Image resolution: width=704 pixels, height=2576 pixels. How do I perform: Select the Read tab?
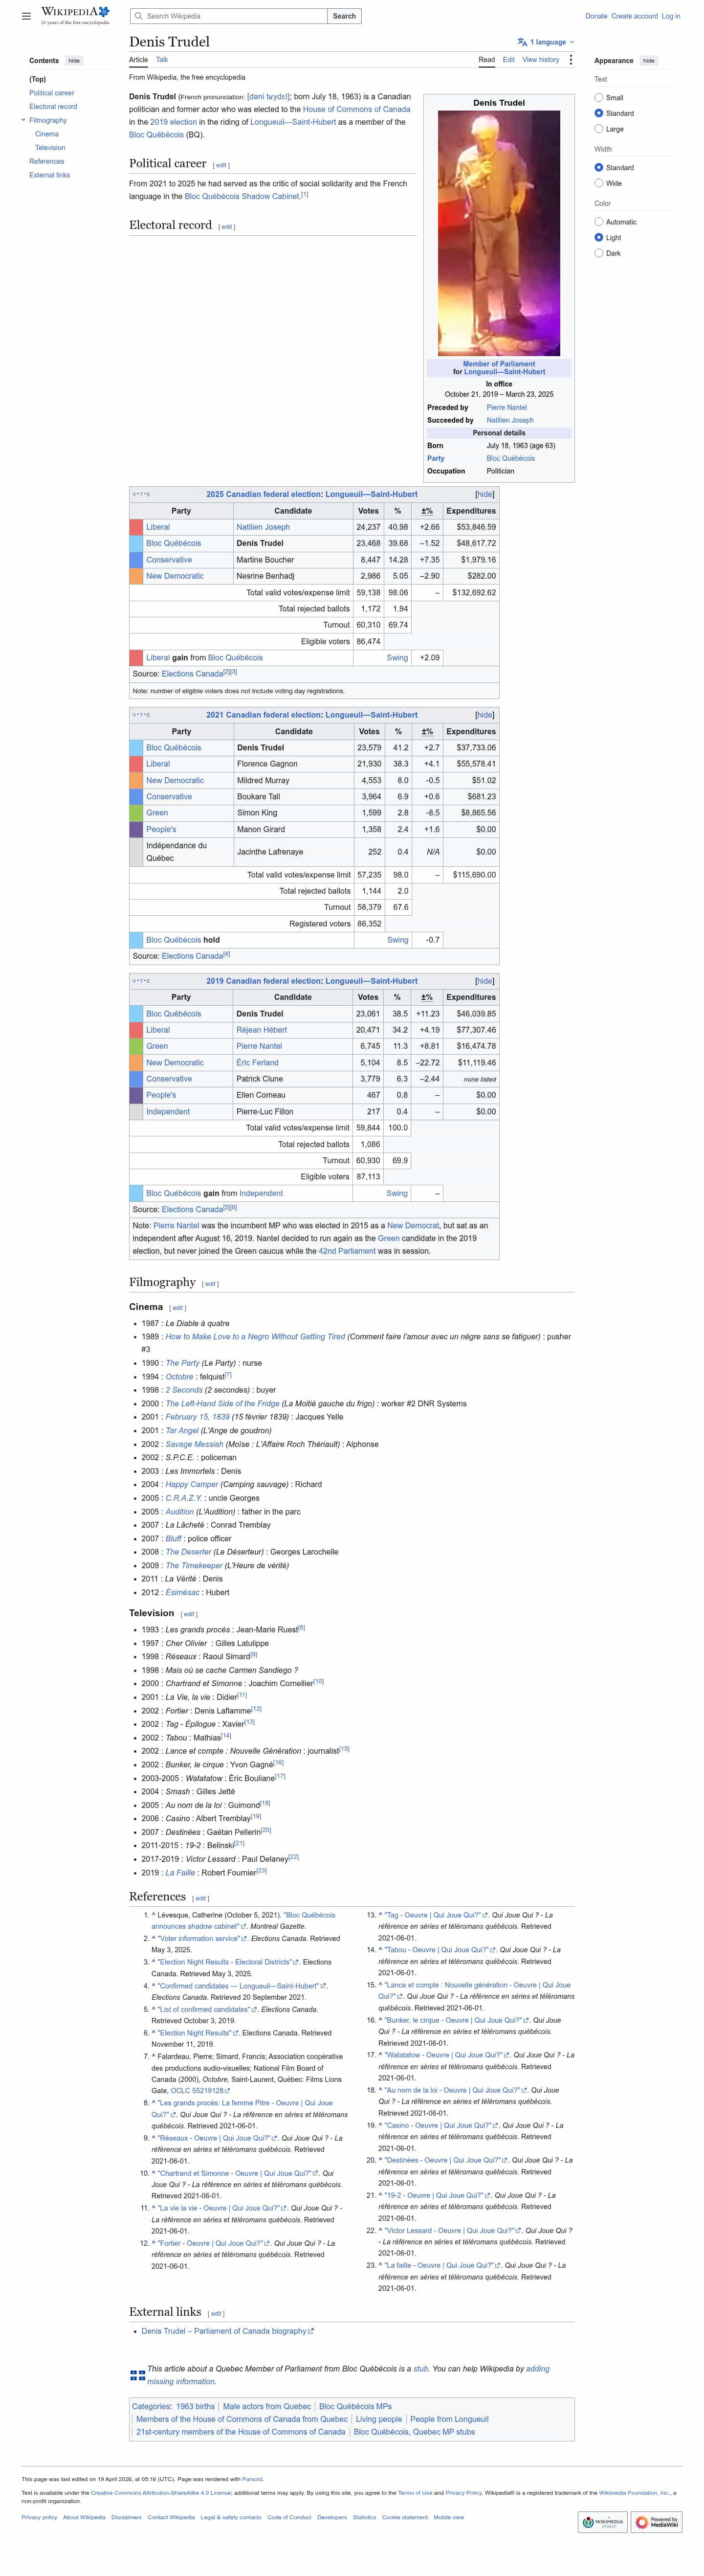486,60
